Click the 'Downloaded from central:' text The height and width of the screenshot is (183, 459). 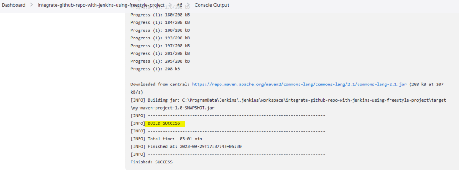tap(160, 84)
